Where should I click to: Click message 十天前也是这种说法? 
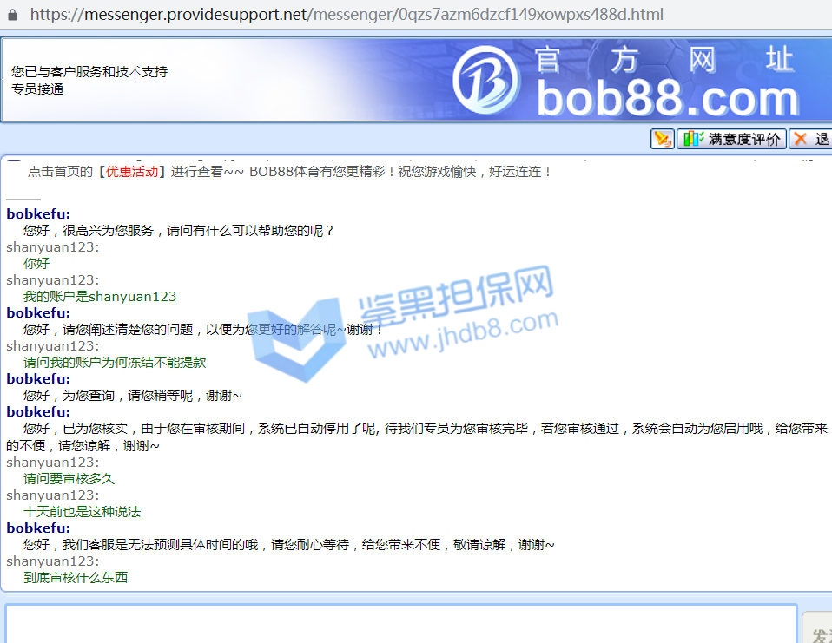coord(82,512)
